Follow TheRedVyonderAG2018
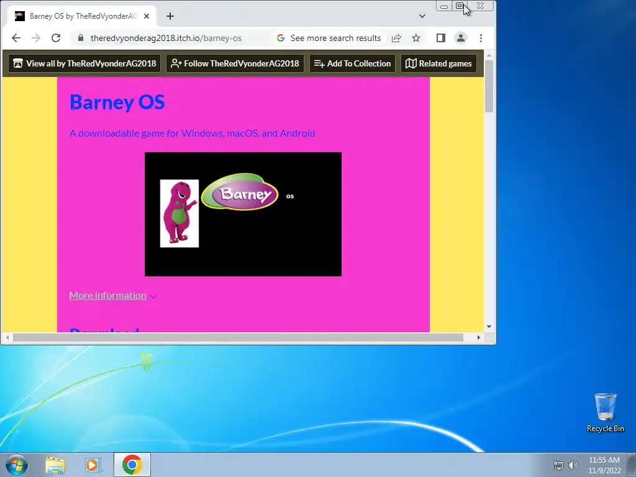This screenshot has height=477, width=636. [x=235, y=64]
